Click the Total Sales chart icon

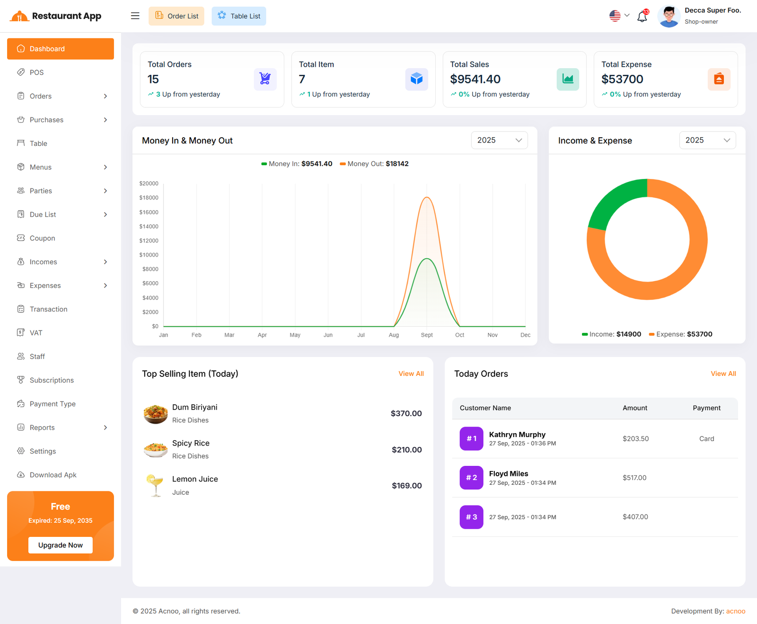[568, 79]
